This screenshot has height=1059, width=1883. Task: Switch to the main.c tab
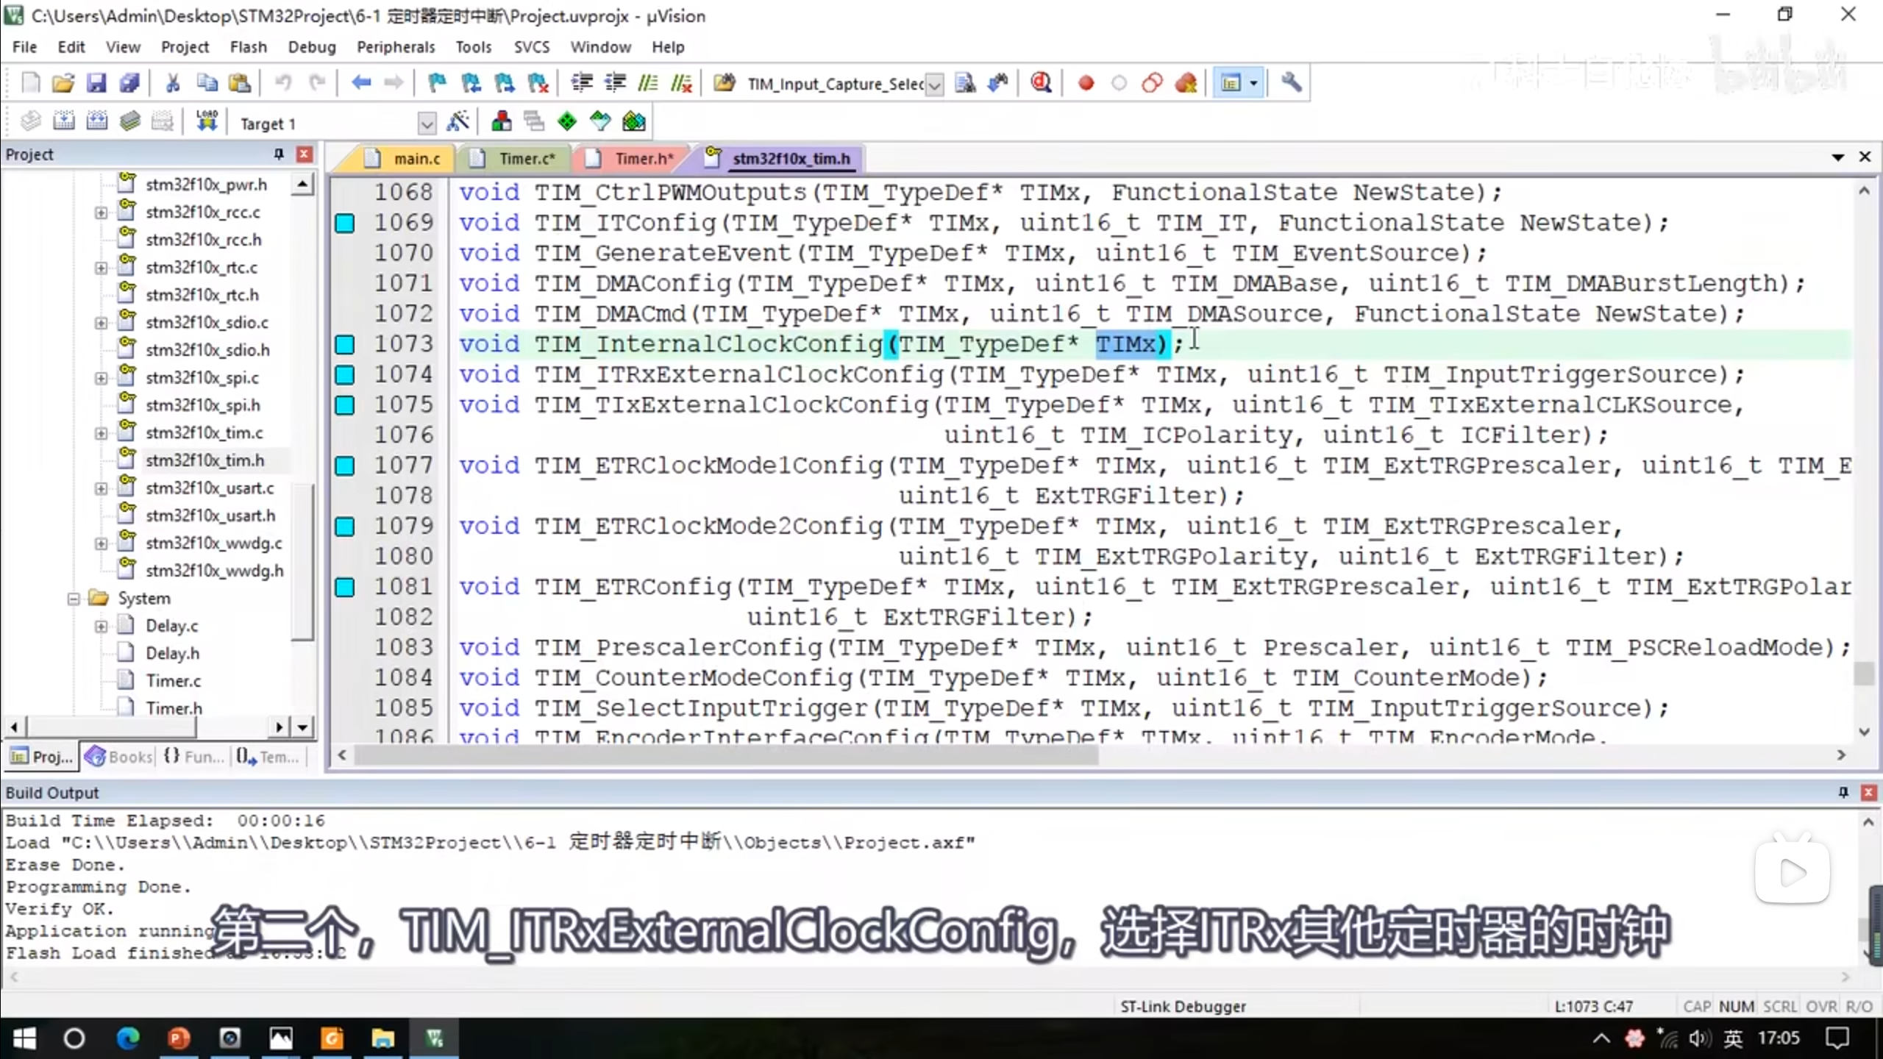tap(416, 158)
